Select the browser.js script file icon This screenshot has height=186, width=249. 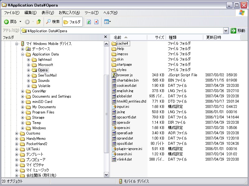114,75
